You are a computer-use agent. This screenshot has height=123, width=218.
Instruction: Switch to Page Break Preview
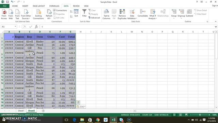pos(186,115)
